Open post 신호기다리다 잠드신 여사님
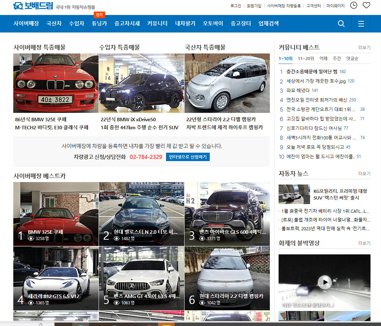This screenshot has height=326, width=381. pos(314,128)
